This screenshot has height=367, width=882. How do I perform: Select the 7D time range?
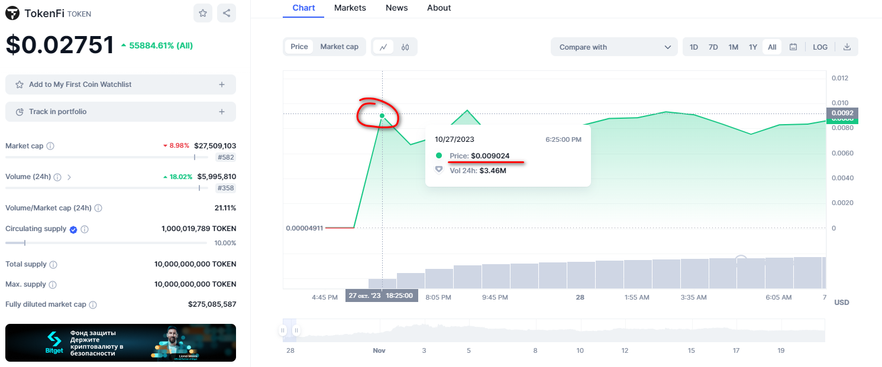tap(713, 47)
